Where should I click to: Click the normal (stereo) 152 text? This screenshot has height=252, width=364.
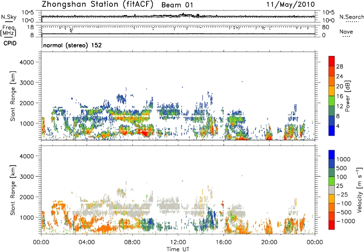coord(72,45)
